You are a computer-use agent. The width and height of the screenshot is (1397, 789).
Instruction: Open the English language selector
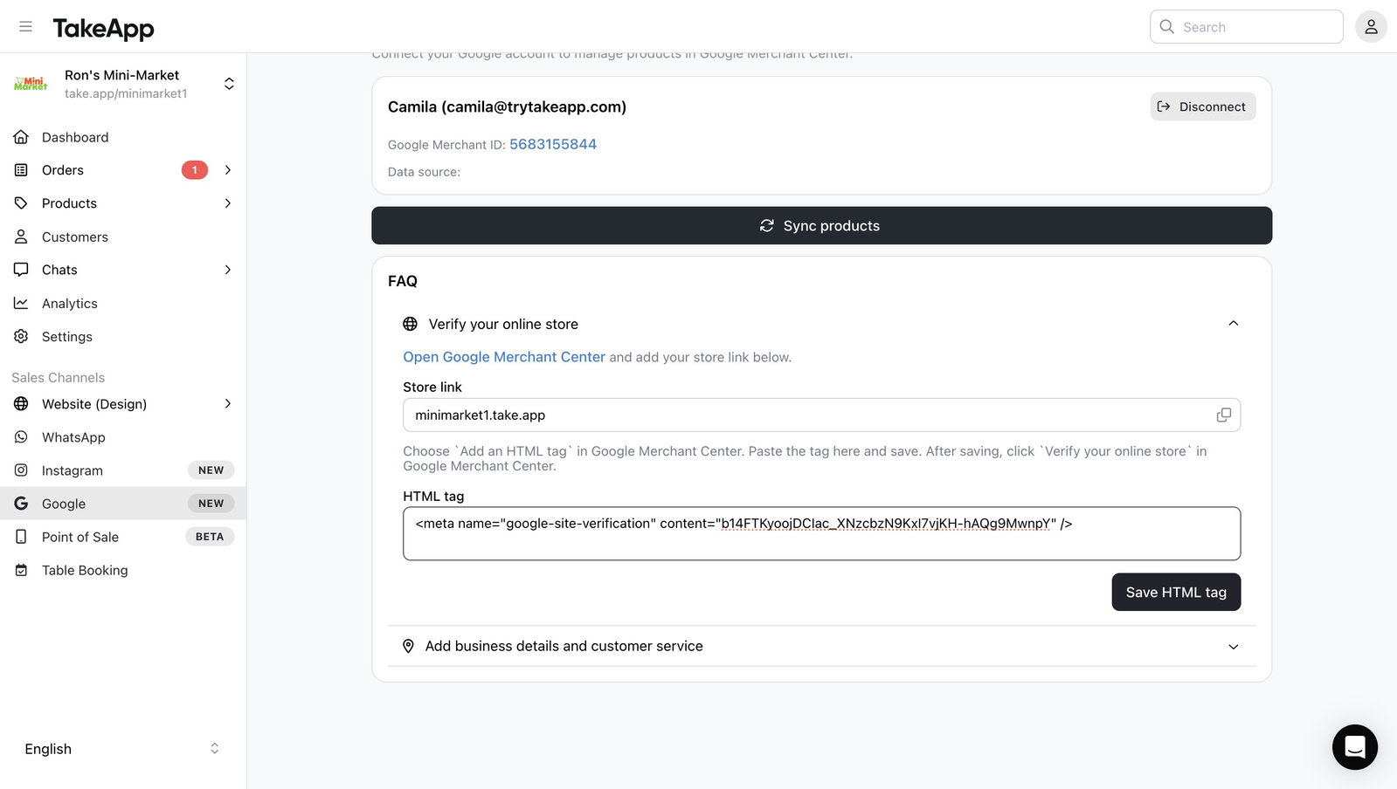(x=122, y=749)
